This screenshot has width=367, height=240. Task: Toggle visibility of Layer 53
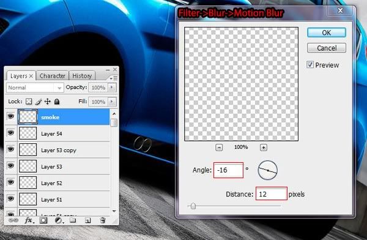[10, 166]
